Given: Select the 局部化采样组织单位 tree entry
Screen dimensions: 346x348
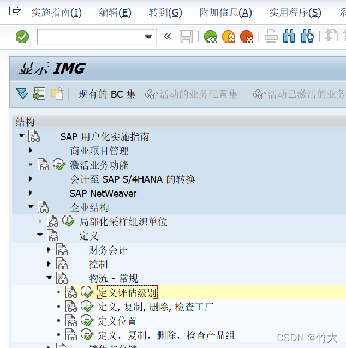Looking at the screenshot, I should 123,221.
